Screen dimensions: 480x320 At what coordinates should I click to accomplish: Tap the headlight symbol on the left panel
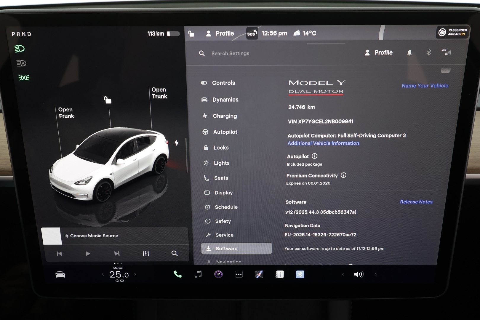click(20, 48)
